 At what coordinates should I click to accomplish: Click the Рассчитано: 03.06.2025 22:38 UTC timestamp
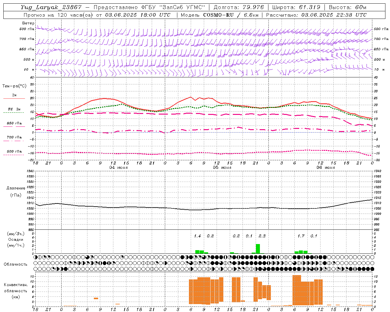point(316,15)
